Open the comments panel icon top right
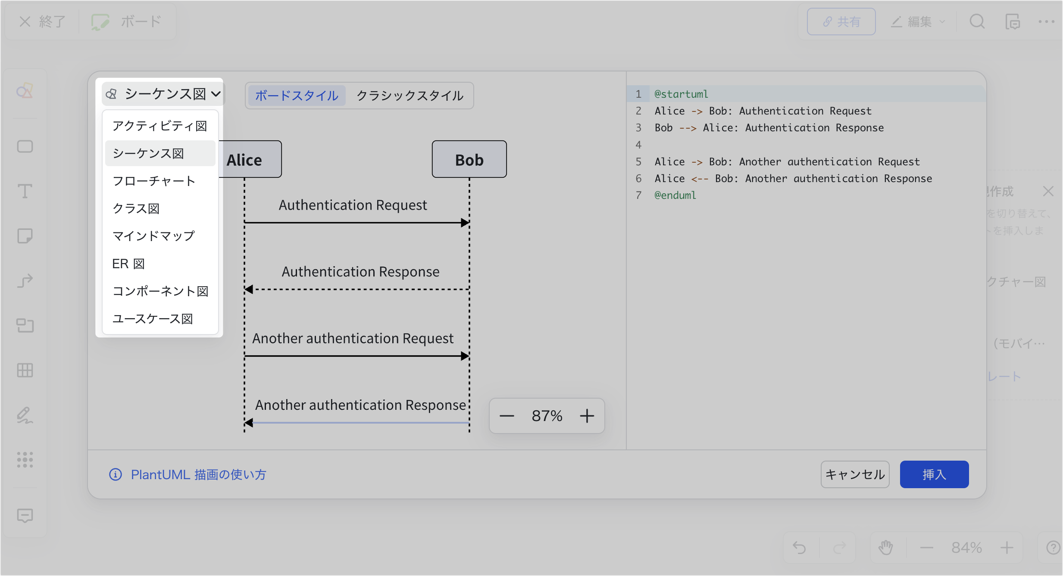The height and width of the screenshot is (576, 1063). coord(1013,21)
